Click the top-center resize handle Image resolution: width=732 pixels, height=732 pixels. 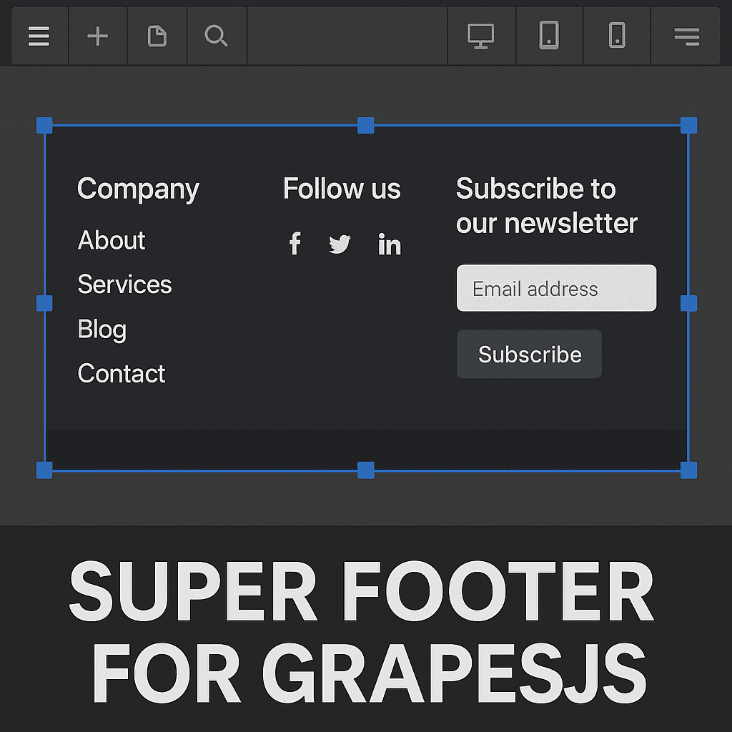365,126
